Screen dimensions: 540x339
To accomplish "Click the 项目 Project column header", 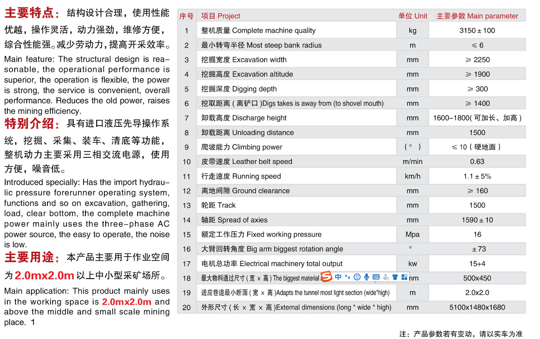I will (221, 16).
